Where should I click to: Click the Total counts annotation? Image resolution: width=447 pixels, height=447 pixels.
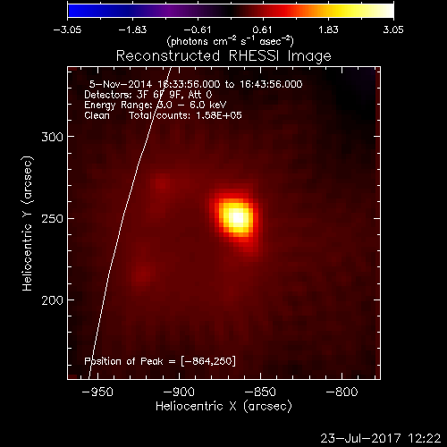click(185, 115)
